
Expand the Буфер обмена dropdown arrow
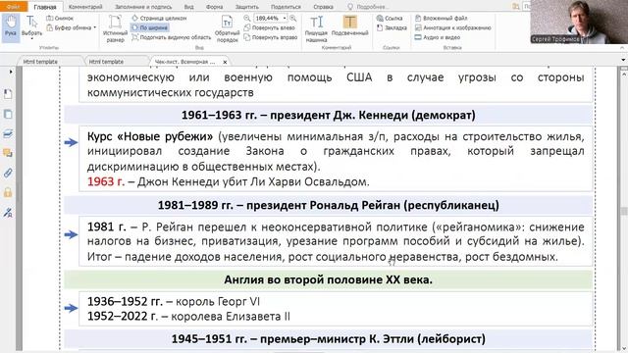click(x=95, y=27)
